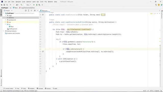
Task: Open the Window menu
Action: tap(50, 2)
